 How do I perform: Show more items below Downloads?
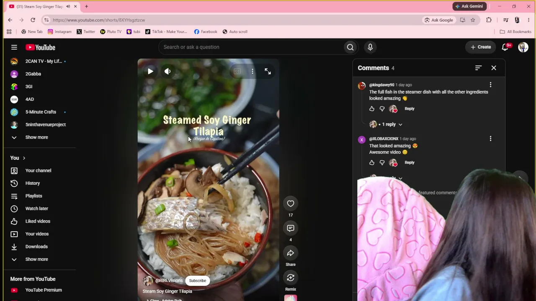[37, 259]
